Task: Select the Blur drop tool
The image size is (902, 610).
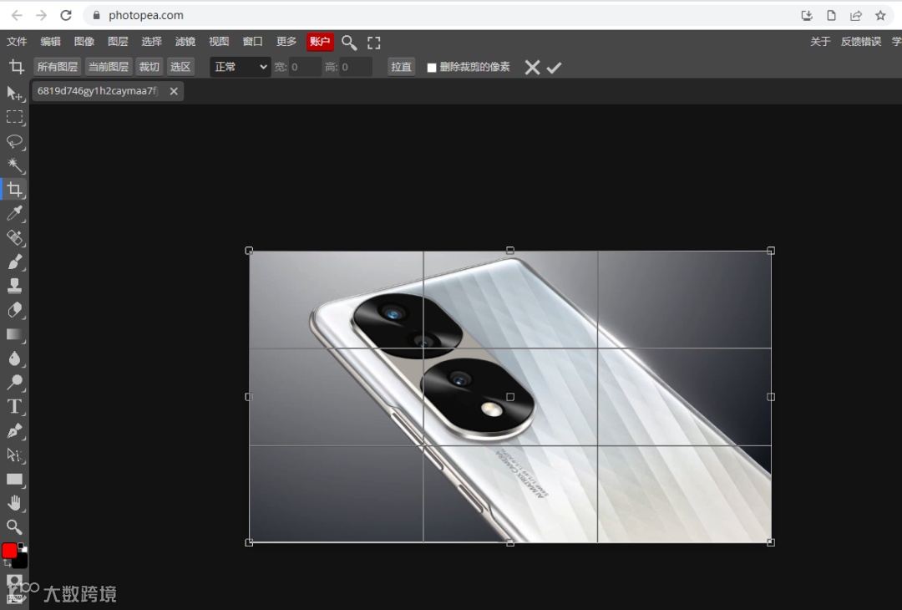Action: (14, 358)
